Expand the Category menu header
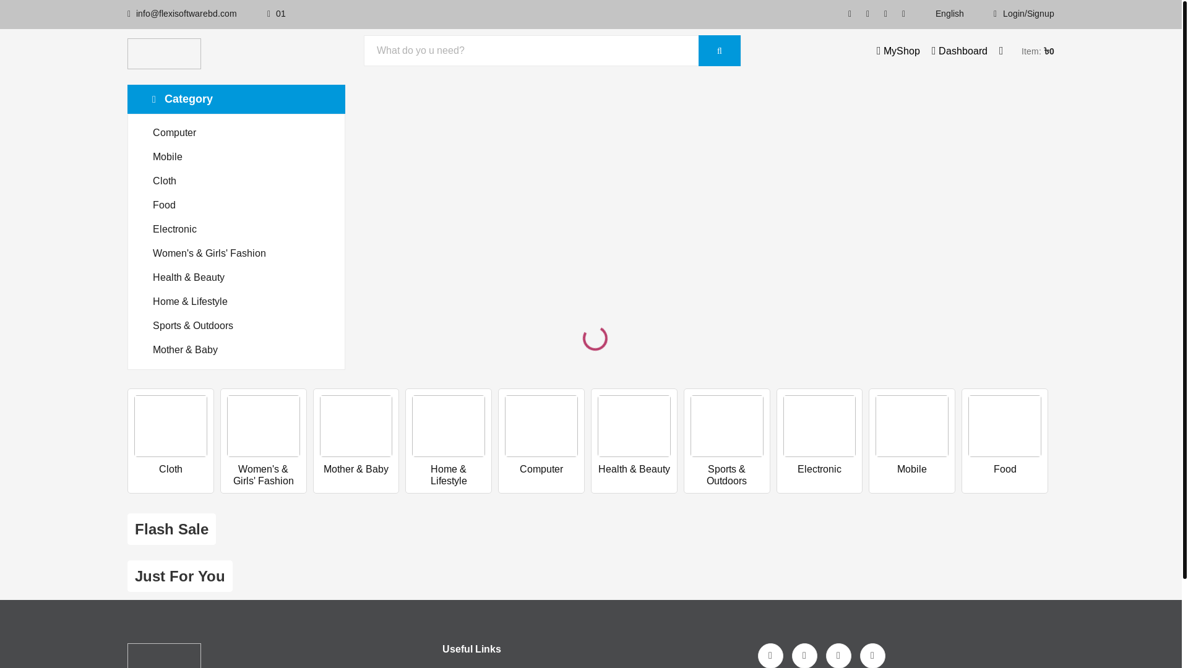 [236, 99]
